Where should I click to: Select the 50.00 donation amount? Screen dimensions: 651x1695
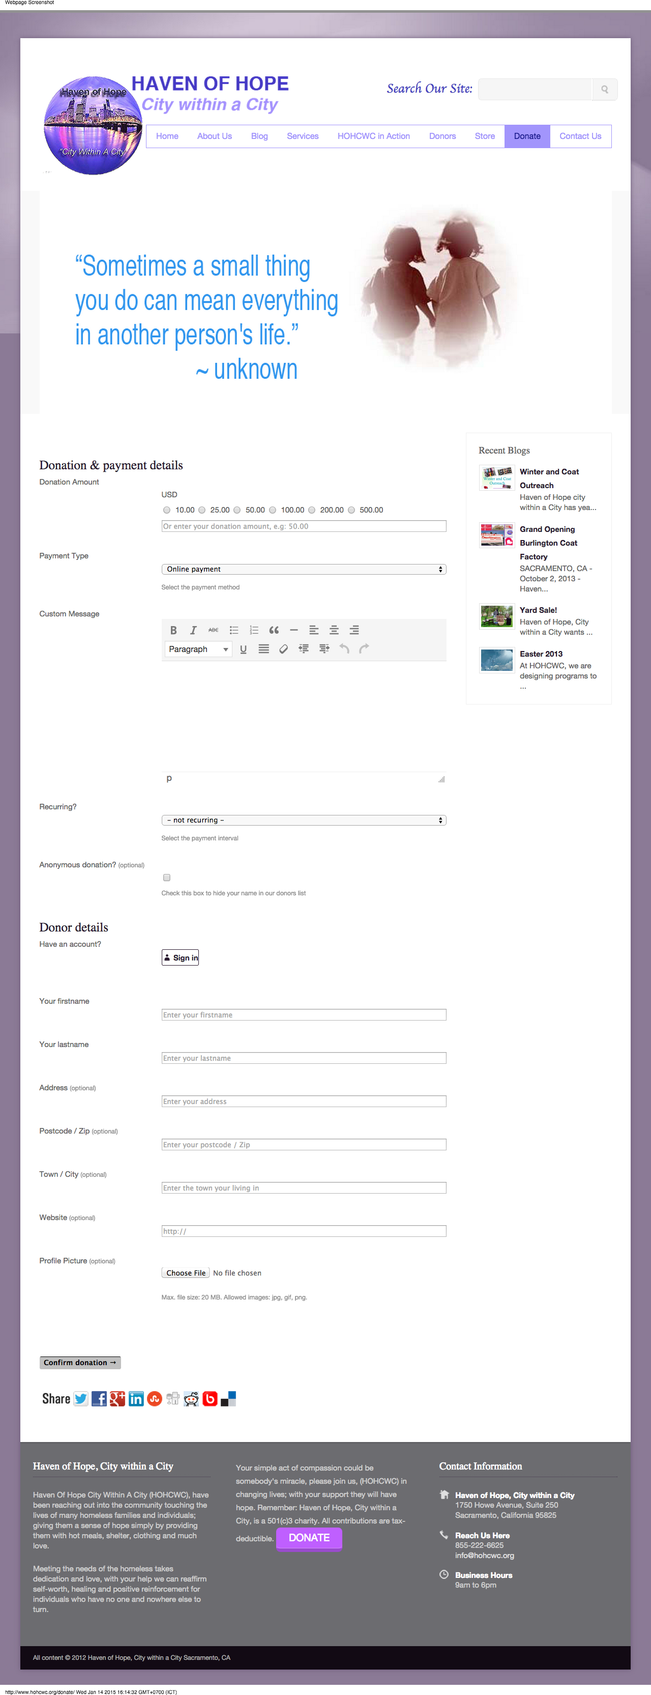(236, 510)
